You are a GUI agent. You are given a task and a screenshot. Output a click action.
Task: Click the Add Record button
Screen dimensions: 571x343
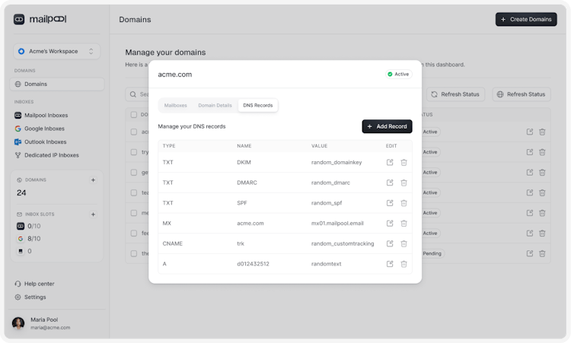(387, 126)
